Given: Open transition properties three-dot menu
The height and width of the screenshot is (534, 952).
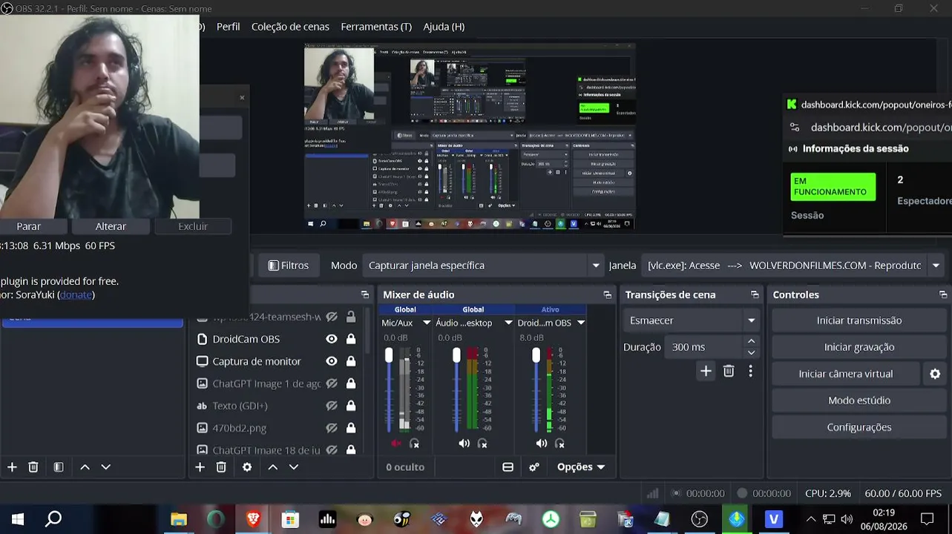Looking at the screenshot, I should coord(751,371).
